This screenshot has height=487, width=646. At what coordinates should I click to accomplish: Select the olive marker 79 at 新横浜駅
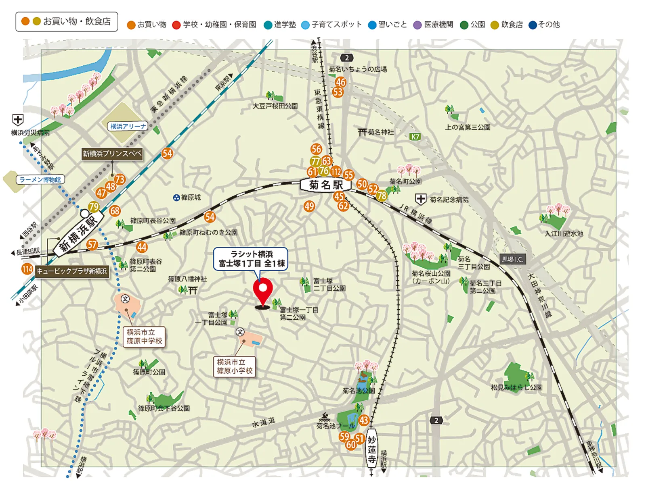pos(94,207)
